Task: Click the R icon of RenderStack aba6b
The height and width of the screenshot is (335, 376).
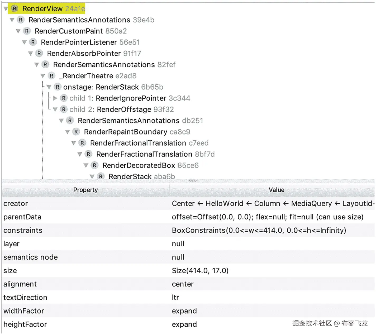Action: click(x=101, y=176)
